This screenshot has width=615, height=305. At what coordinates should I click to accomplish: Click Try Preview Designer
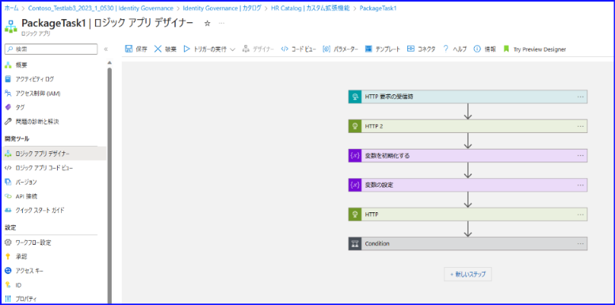(x=534, y=49)
